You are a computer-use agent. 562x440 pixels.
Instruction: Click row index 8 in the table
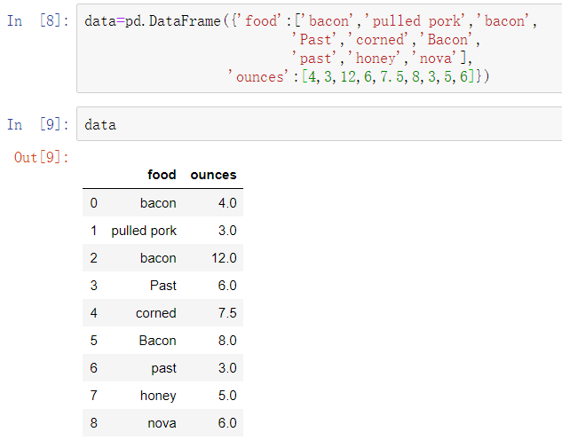pos(93,423)
